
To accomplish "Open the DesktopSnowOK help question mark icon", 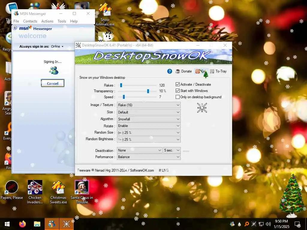I will click(170, 71).
